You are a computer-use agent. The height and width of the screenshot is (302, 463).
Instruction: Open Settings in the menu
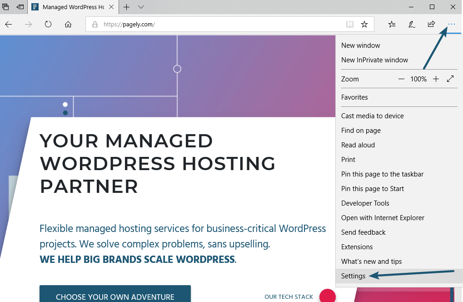coord(399,276)
